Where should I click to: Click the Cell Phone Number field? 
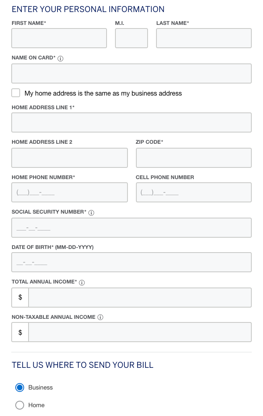pyautogui.click(x=193, y=192)
